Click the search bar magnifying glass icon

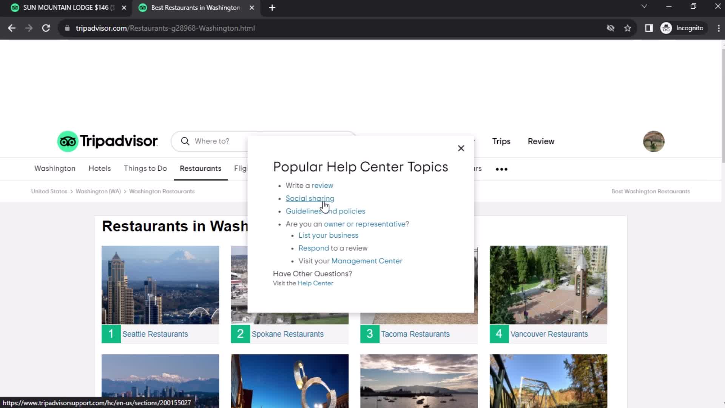185,141
